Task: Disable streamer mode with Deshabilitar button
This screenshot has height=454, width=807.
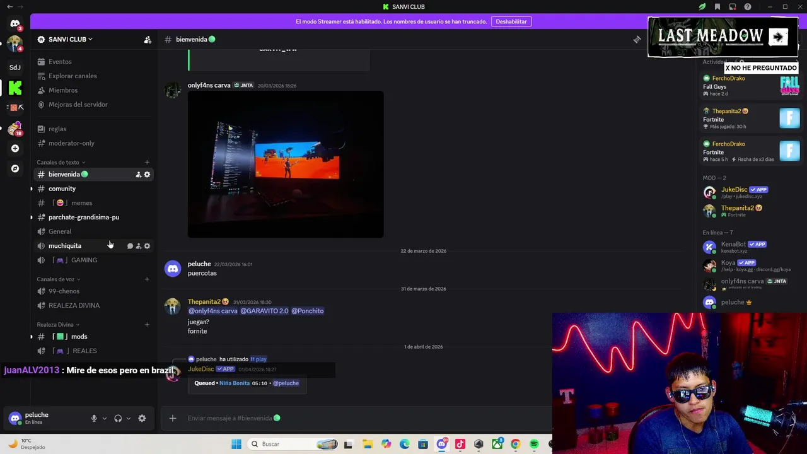Action: point(511,21)
